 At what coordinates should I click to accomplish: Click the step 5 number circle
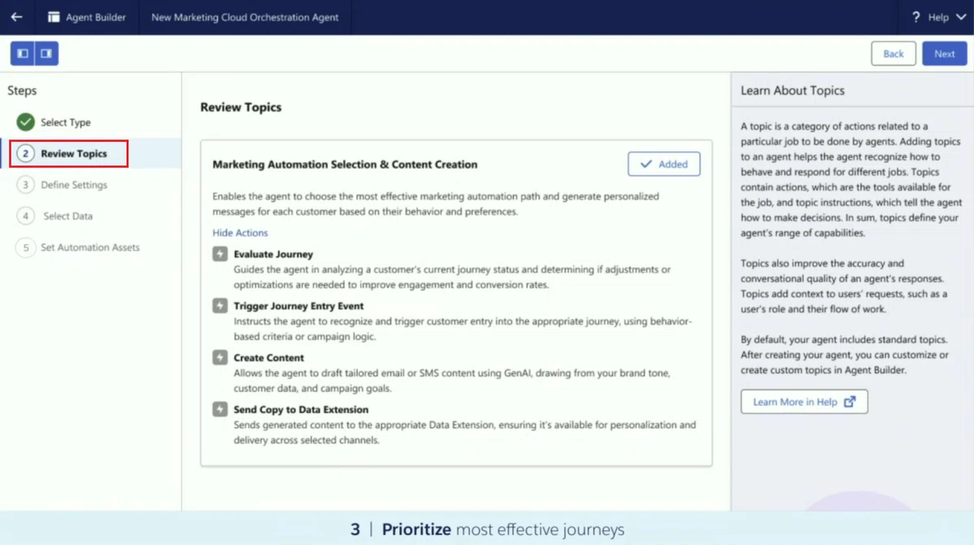pyautogui.click(x=25, y=247)
